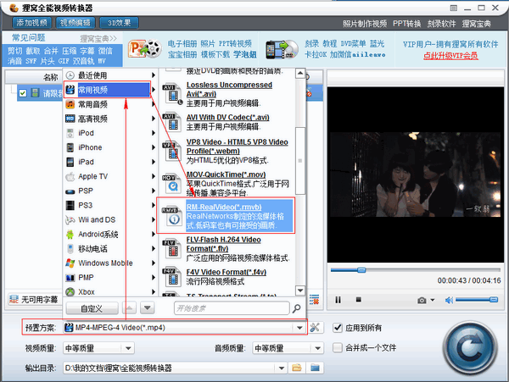Click Lossless Uncompressed Avi format icon

(172, 94)
